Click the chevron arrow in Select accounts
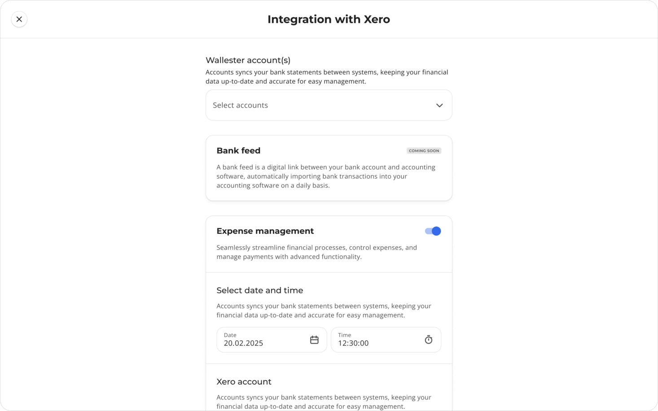Viewport: 658px width, 411px height. click(439, 105)
